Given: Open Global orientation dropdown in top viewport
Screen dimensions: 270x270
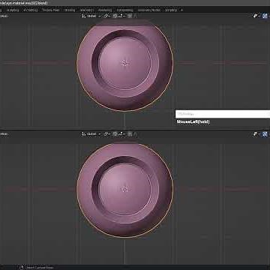Looking at the screenshot, I should point(91,16).
